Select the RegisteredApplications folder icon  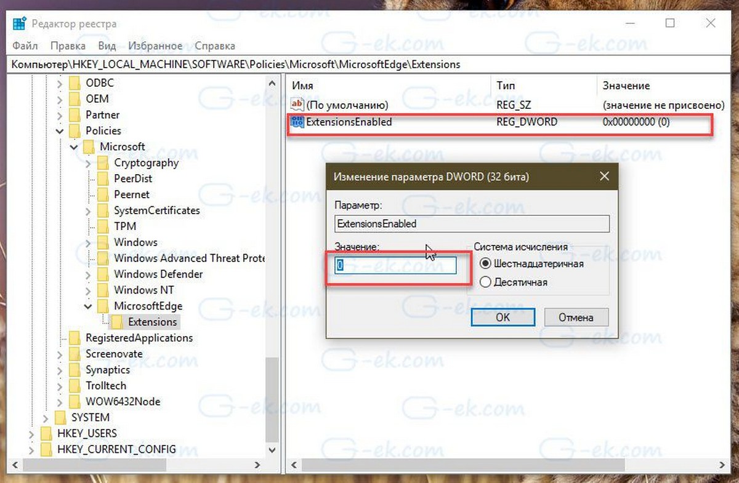pyautogui.click(x=75, y=338)
